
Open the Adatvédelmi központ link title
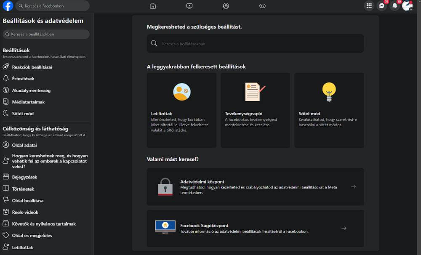pos(202,182)
